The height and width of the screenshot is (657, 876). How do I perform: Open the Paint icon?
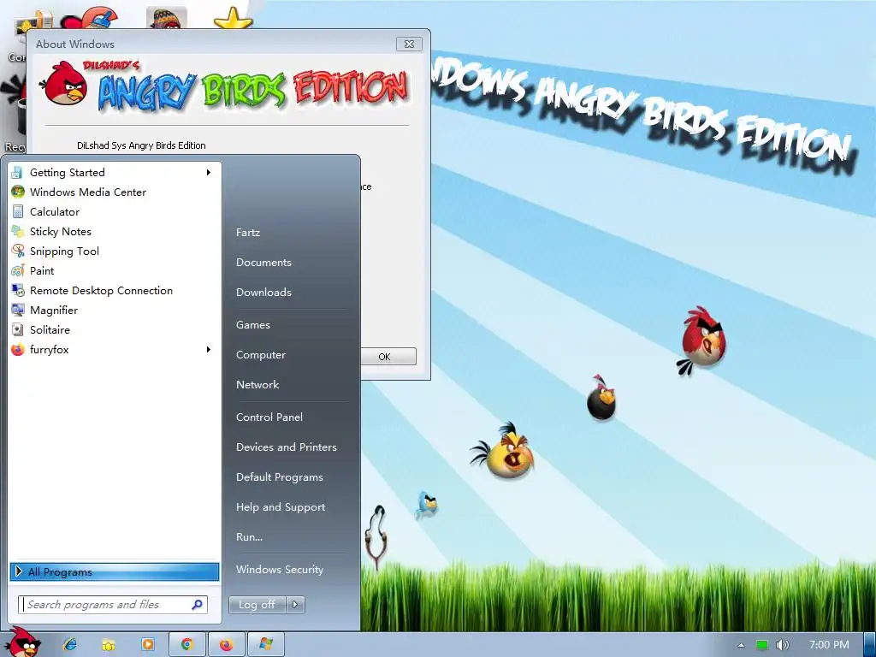[17, 271]
